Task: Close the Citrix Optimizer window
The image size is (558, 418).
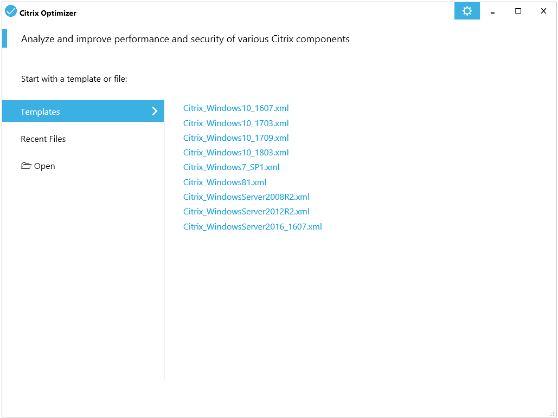Action: tap(543, 11)
